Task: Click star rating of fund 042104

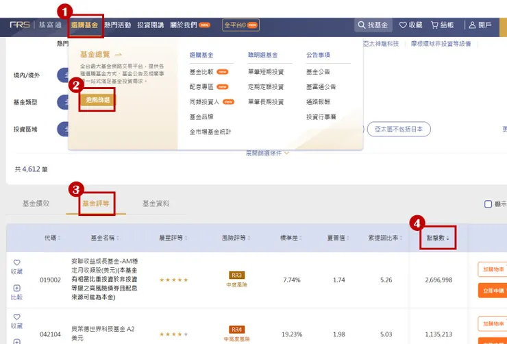Action: pyautogui.click(x=173, y=334)
